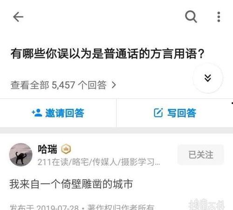Click the username 哈瑞
This screenshot has height=210, width=233.
pyautogui.click(x=48, y=149)
